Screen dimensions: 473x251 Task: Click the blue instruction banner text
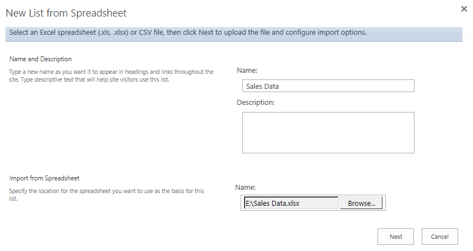[x=188, y=33]
